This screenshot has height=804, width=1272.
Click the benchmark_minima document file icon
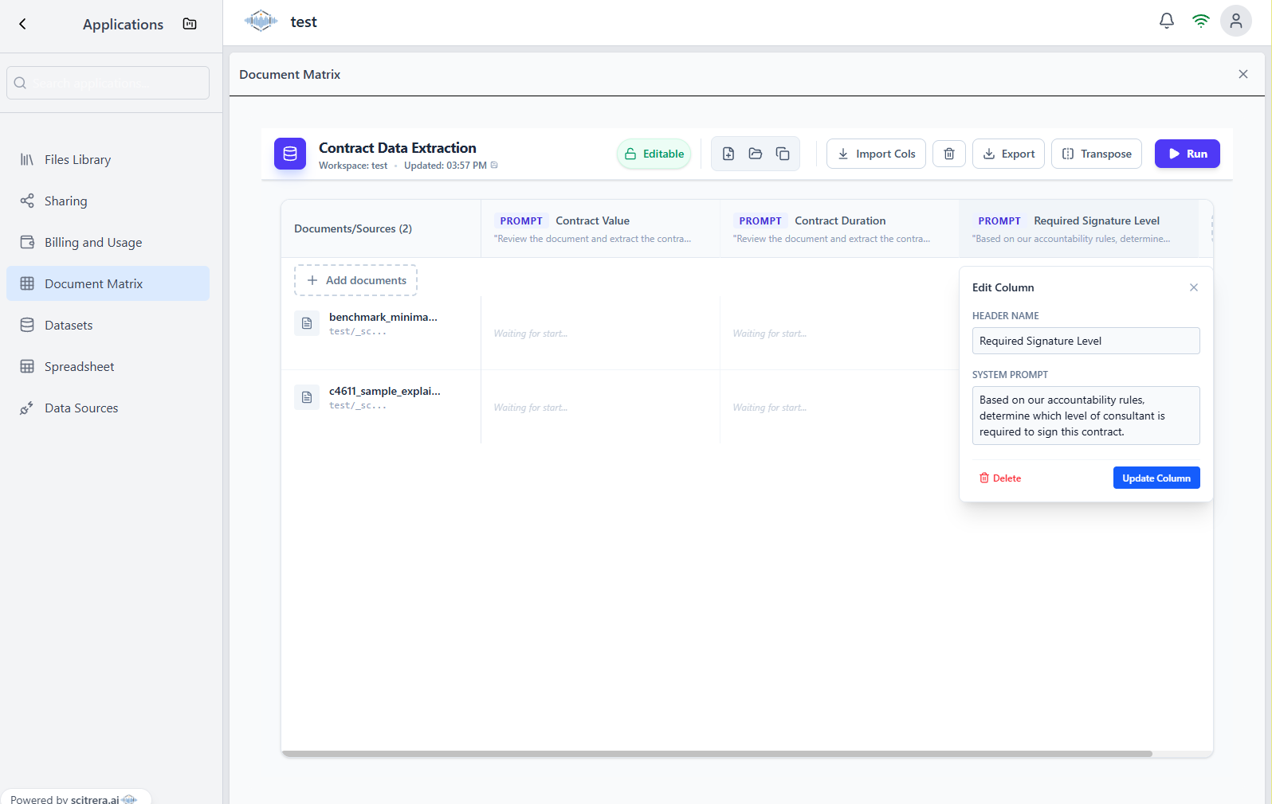pyautogui.click(x=307, y=323)
